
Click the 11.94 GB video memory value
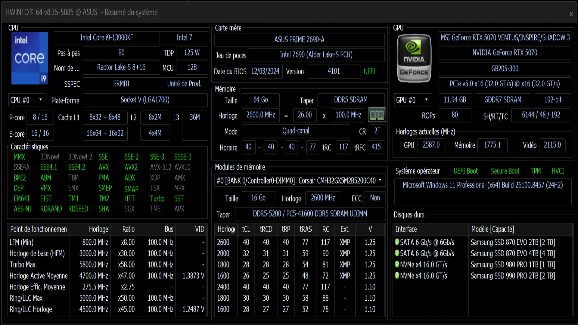coord(455,100)
